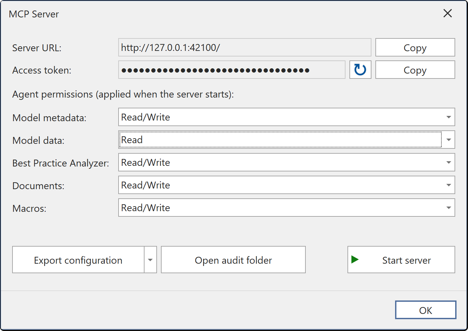Close the MCP Server dialog
This screenshot has height=331, width=468.
[448, 13]
